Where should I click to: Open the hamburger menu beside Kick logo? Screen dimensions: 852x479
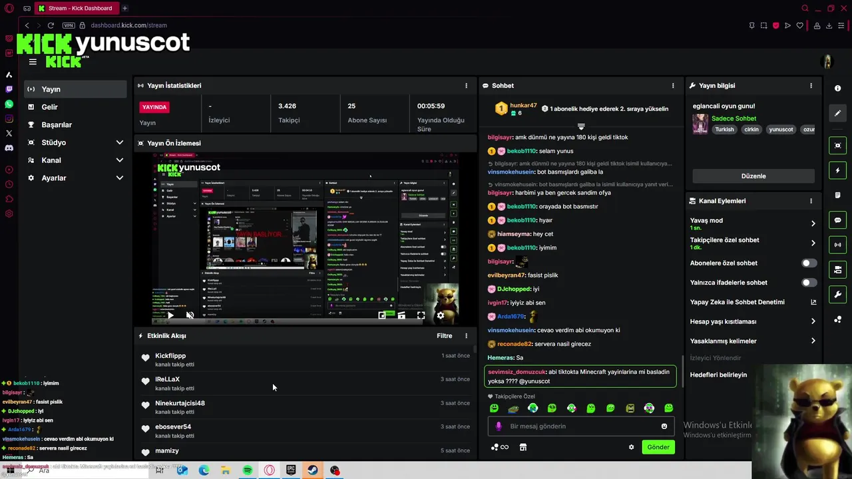(33, 62)
